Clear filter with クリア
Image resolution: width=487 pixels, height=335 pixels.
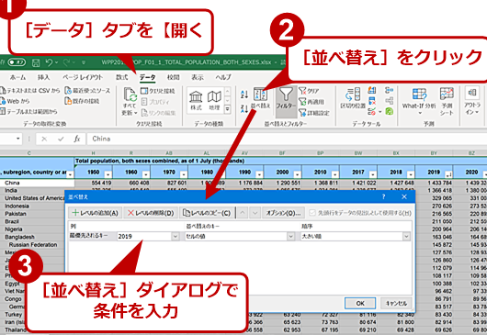pyautogui.click(x=309, y=91)
